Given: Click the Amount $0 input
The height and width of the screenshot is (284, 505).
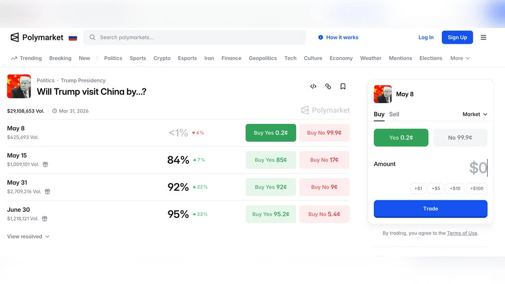Looking at the screenshot, I should click(478, 168).
